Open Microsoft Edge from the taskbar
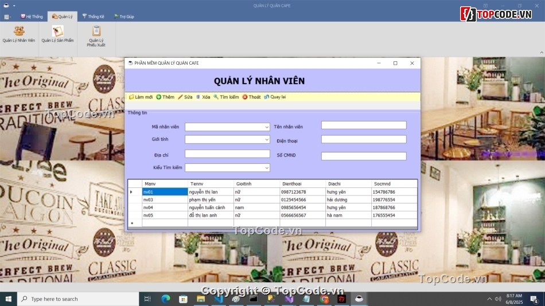Screen dimensions: 545x306 [x=166, y=299]
